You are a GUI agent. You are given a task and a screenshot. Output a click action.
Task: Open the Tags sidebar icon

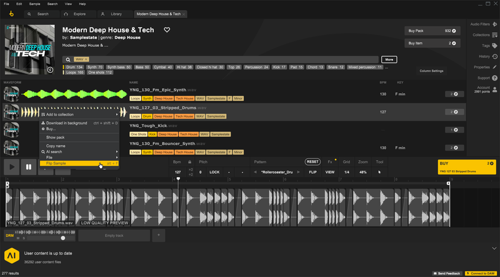click(494, 46)
